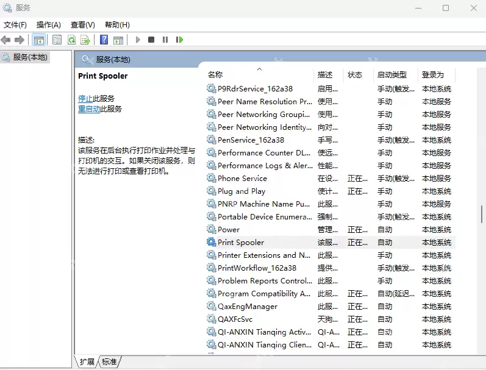Image resolution: width=486 pixels, height=370 pixels.
Task: Switch to the 扩展 tab
Action: tap(87, 361)
